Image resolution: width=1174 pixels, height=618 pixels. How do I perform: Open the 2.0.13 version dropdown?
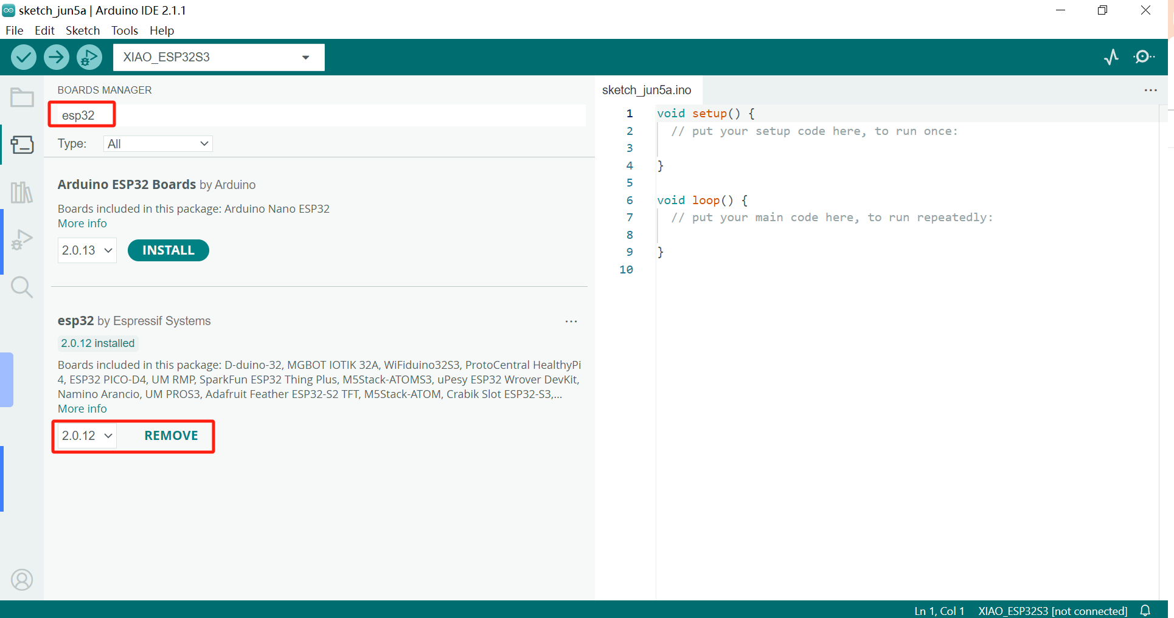(x=87, y=250)
